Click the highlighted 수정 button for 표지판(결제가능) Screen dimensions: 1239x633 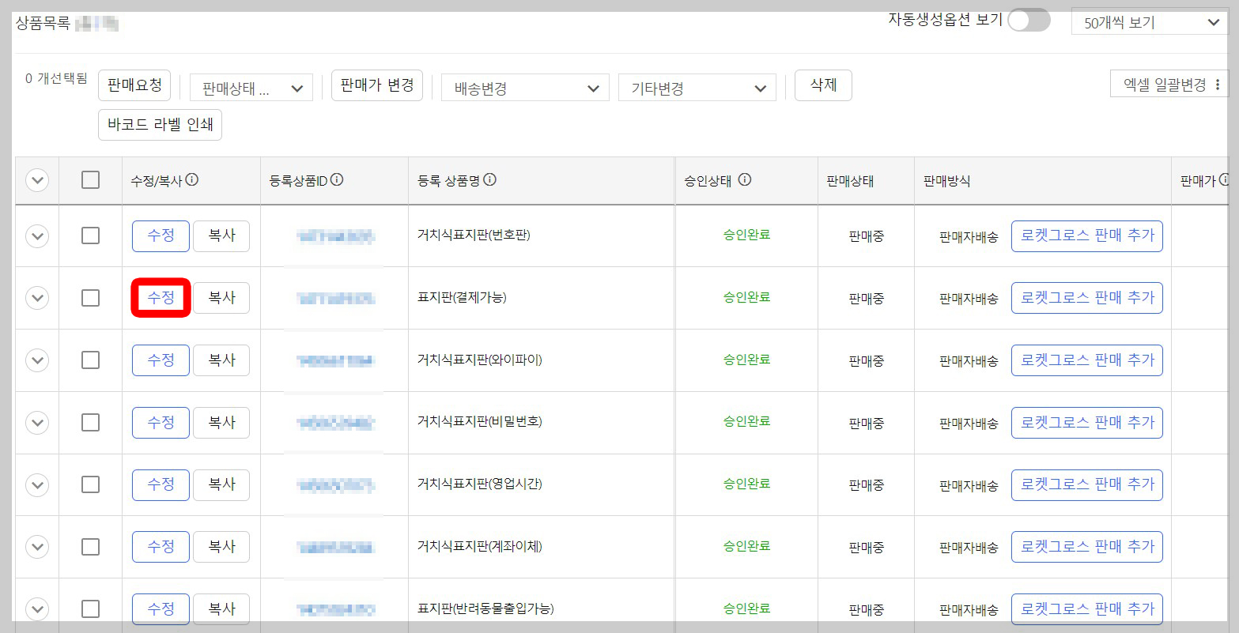(x=161, y=297)
